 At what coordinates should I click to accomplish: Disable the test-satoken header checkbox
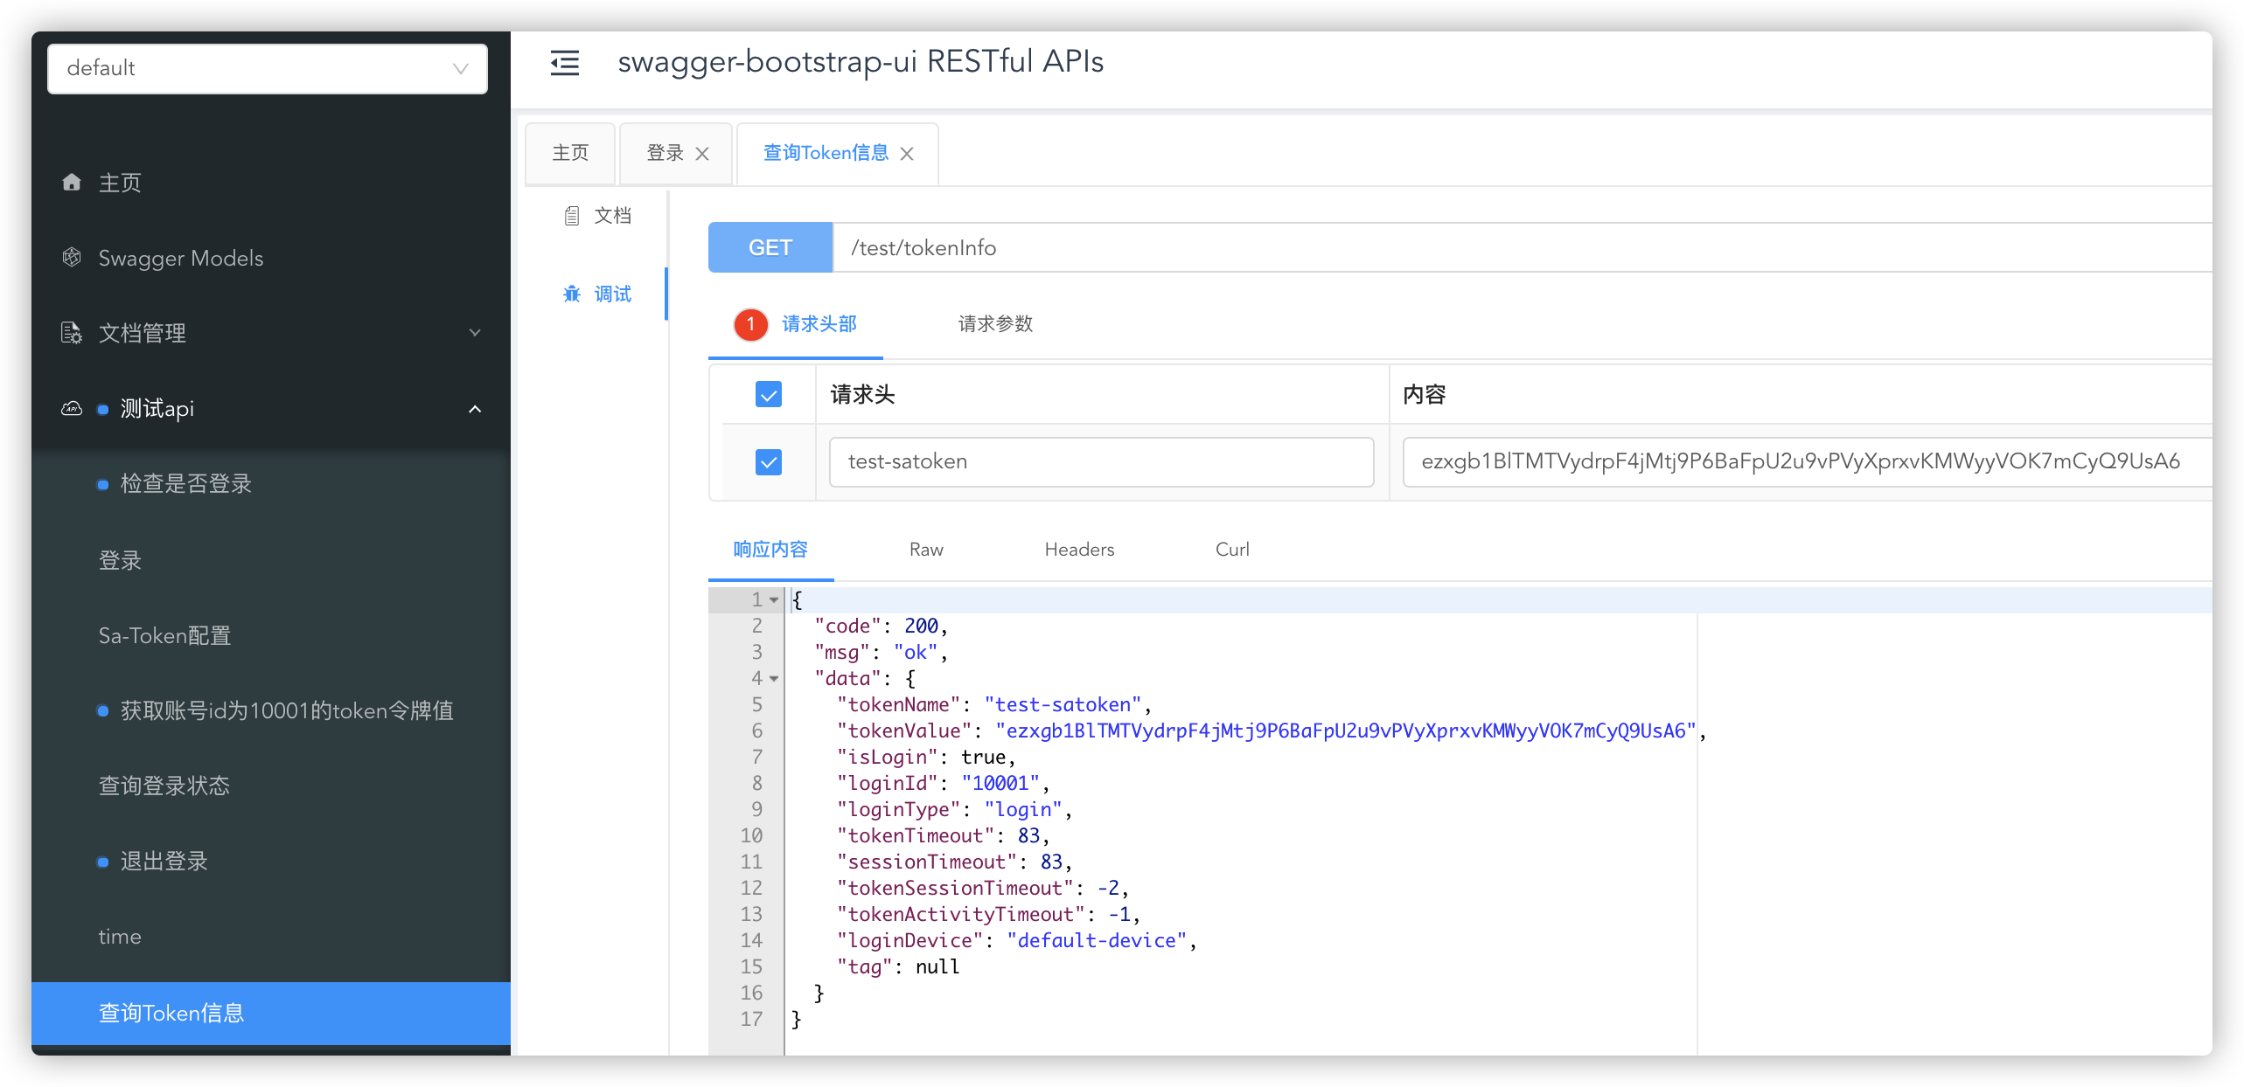pyautogui.click(x=768, y=461)
